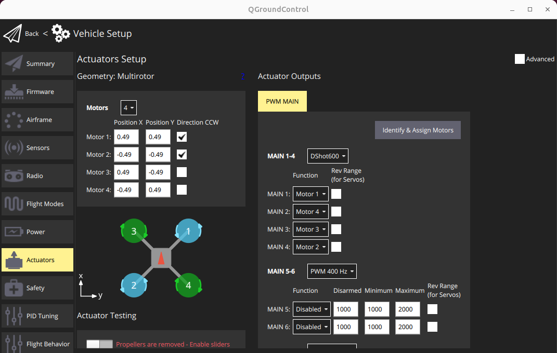Click motor 4 circle in geometry diagram
The width and height of the screenshot is (557, 353).
[x=188, y=286]
